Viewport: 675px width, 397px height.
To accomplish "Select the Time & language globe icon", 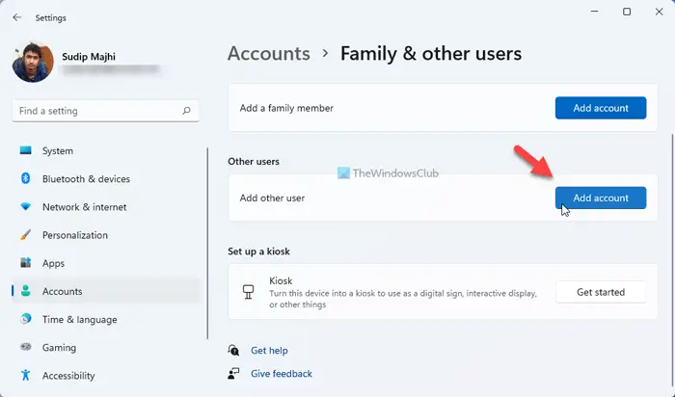I will point(25,319).
